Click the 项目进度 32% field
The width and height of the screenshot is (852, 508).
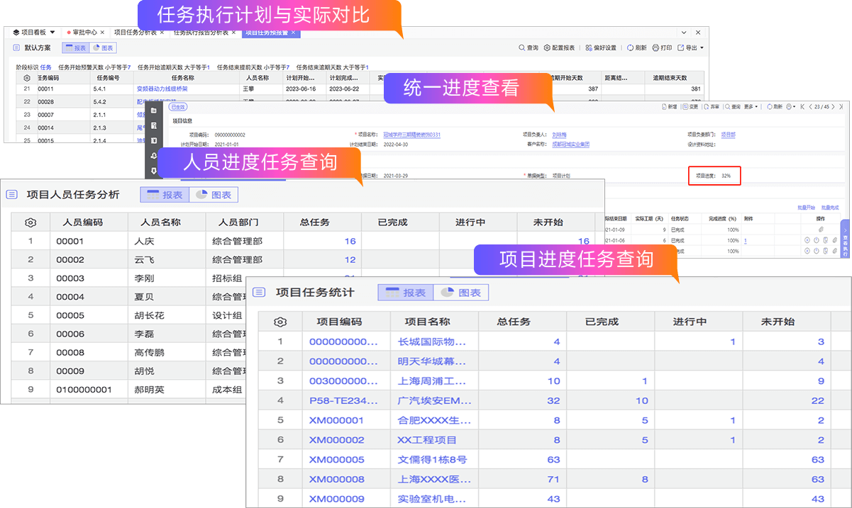point(714,175)
